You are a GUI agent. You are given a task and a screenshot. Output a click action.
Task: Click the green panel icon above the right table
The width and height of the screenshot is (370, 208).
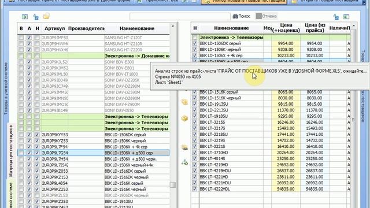click(346, 17)
